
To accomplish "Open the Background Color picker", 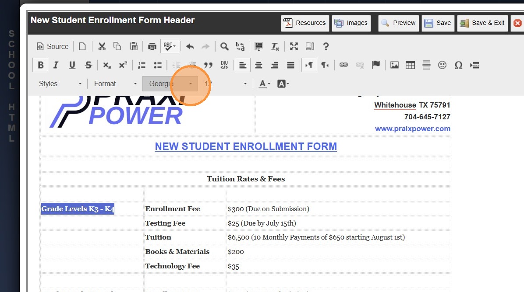I will pyautogui.click(x=283, y=83).
